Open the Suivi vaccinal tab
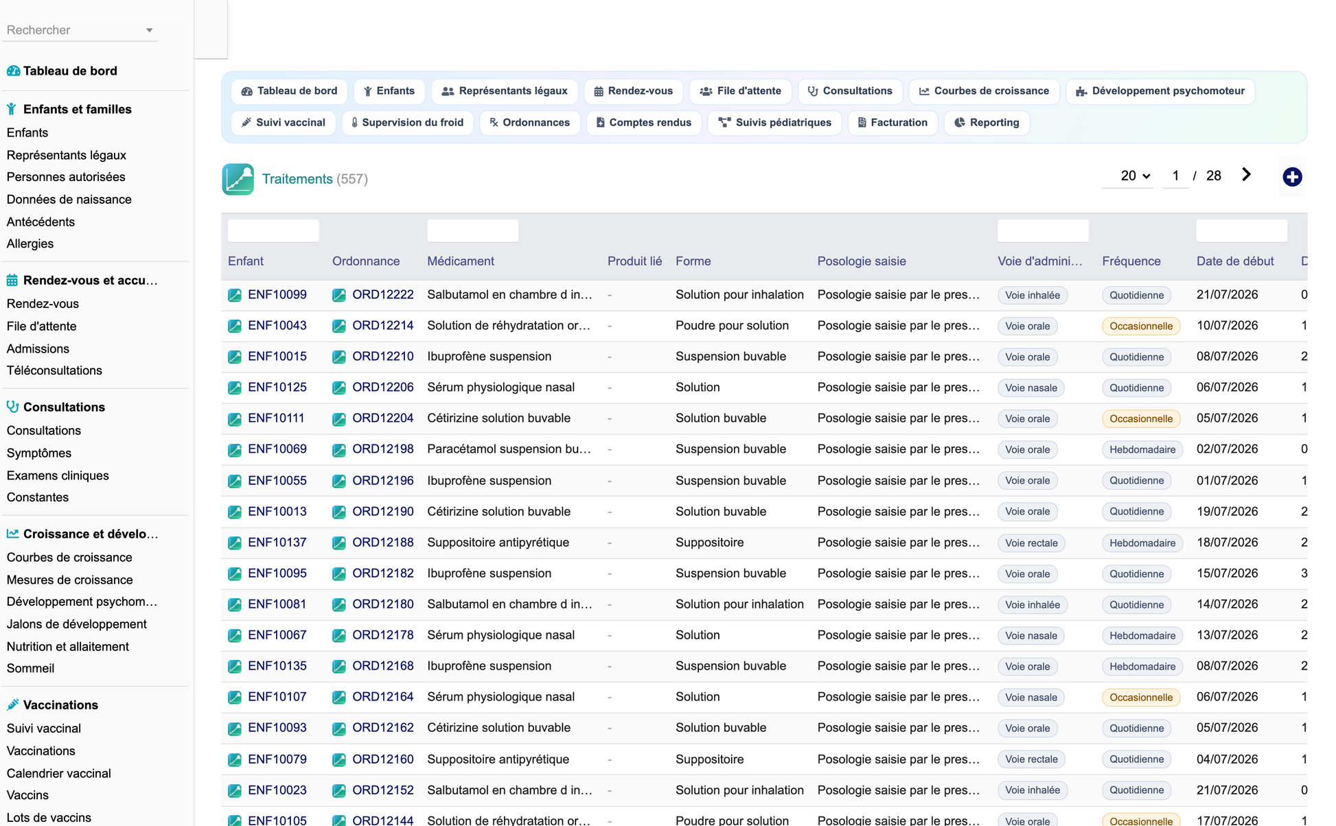The width and height of the screenshot is (1336, 826). click(283, 122)
